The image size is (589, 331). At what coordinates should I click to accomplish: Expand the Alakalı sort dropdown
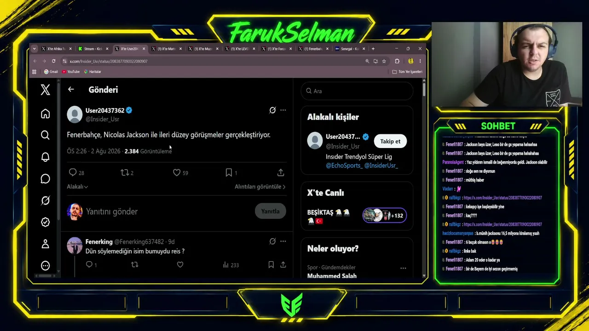coord(77,187)
